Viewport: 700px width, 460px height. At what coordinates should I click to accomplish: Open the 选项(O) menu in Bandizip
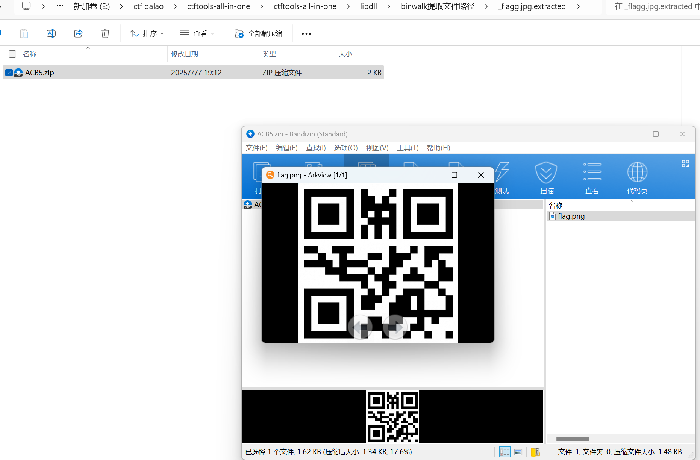[346, 148]
